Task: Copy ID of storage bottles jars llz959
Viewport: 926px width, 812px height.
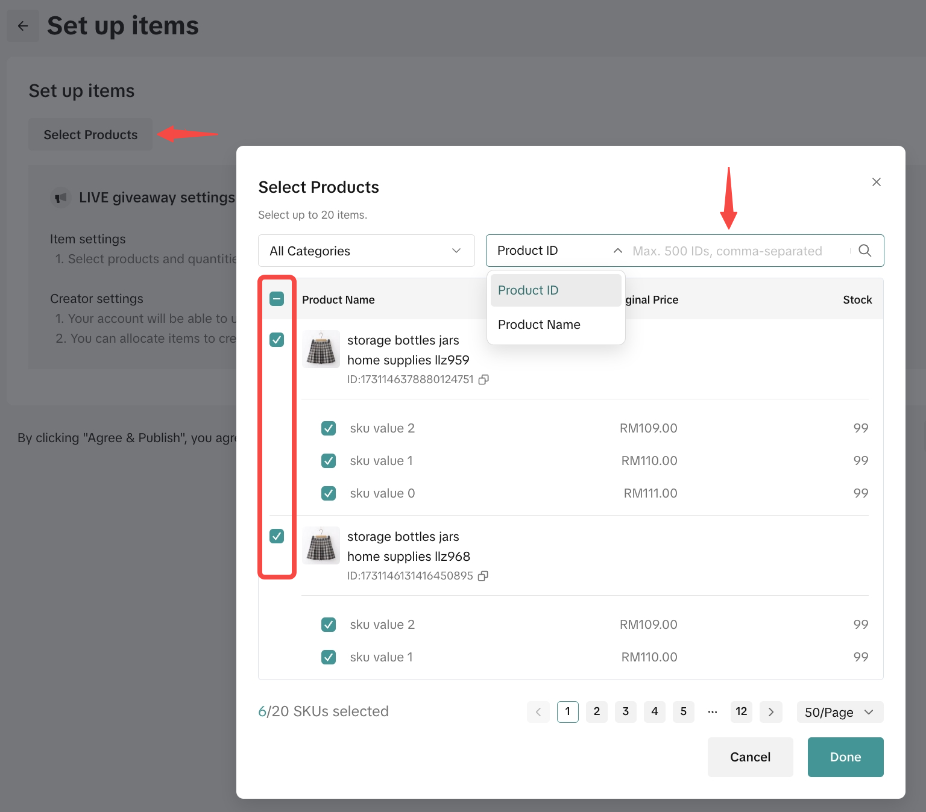Action: 483,379
